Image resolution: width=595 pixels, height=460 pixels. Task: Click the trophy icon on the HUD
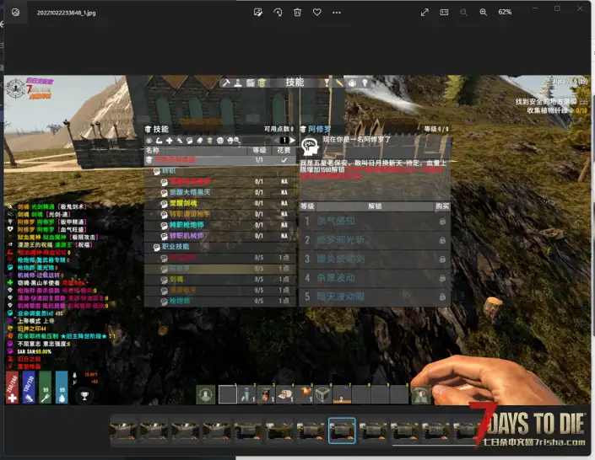(x=84, y=396)
